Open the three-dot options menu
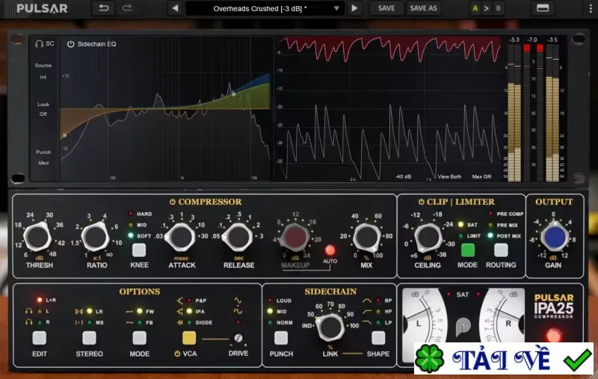This screenshot has height=379, width=598. pyautogui.click(x=591, y=8)
